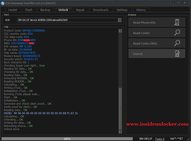Image resolution: width=191 pixels, height=141 pixels.
Task: Expand the ADB port dropdown arrow
Action: coord(120,20)
